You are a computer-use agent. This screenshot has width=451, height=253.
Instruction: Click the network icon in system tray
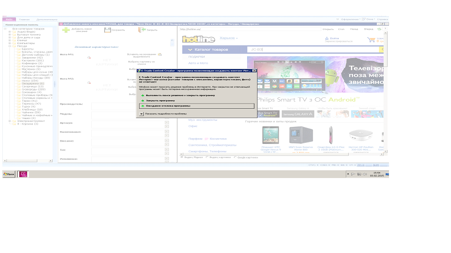(x=359, y=174)
